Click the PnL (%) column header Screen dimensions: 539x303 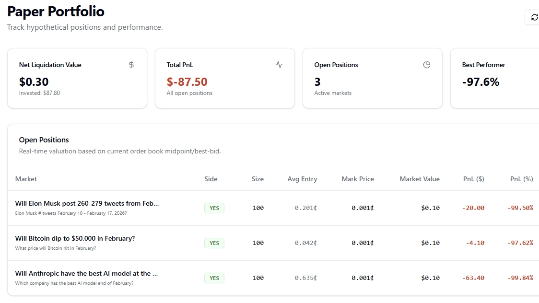[x=521, y=179]
